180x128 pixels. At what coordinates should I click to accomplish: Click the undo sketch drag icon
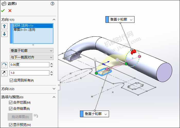point(36,116)
